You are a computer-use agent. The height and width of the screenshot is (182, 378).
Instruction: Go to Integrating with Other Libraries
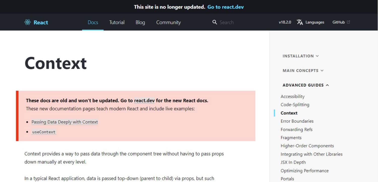click(311, 154)
